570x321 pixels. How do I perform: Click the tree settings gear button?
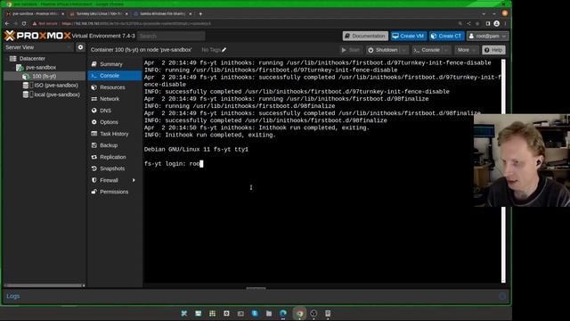click(81, 47)
